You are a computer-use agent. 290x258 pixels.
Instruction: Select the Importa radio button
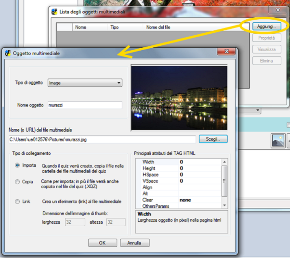18,165
